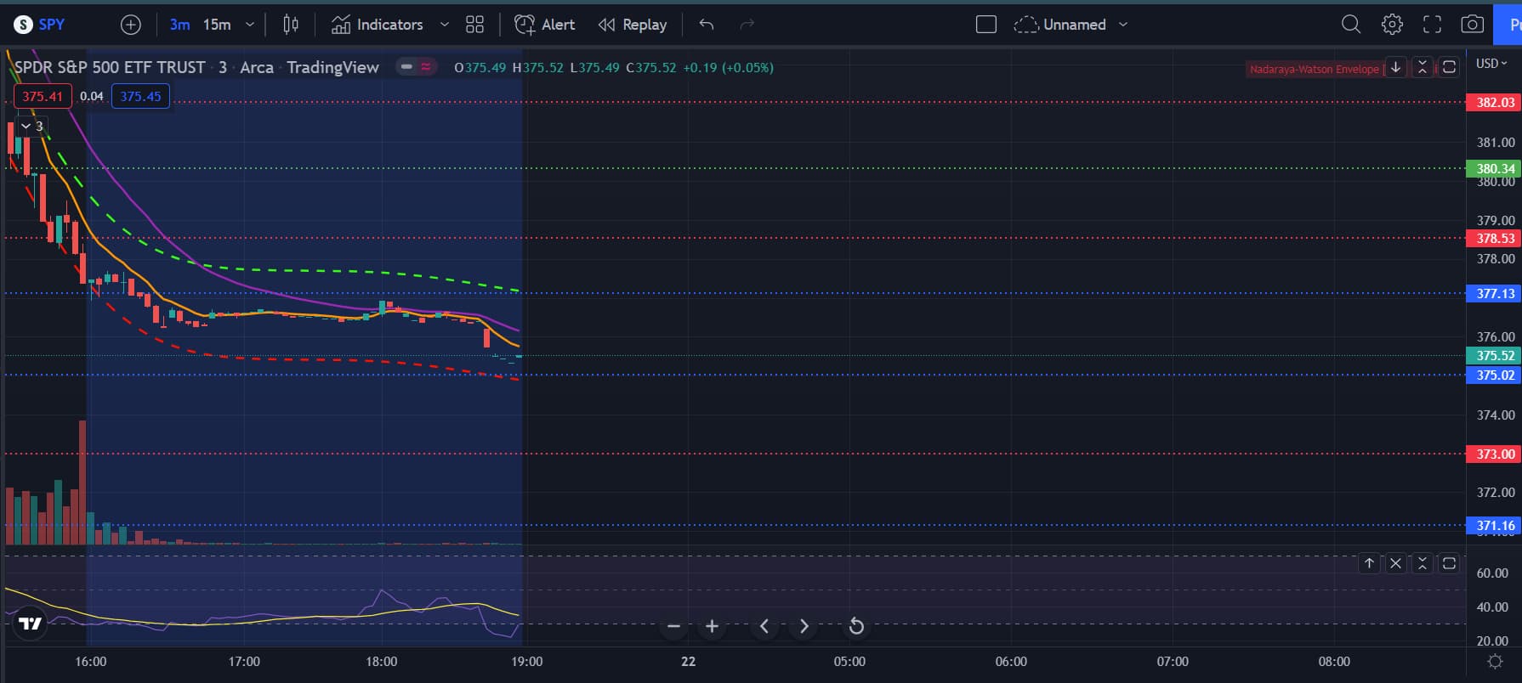
Task: Open the layout setup square icon
Action: tap(986, 25)
